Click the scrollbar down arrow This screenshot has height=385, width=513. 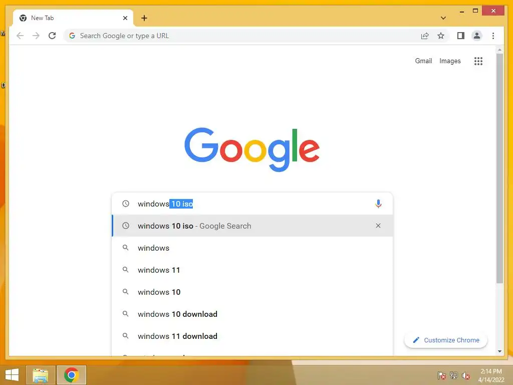coord(499,351)
